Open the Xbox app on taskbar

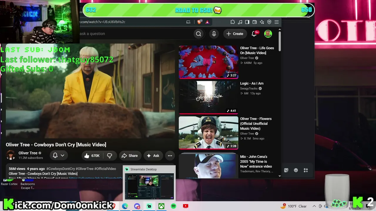[161, 206]
